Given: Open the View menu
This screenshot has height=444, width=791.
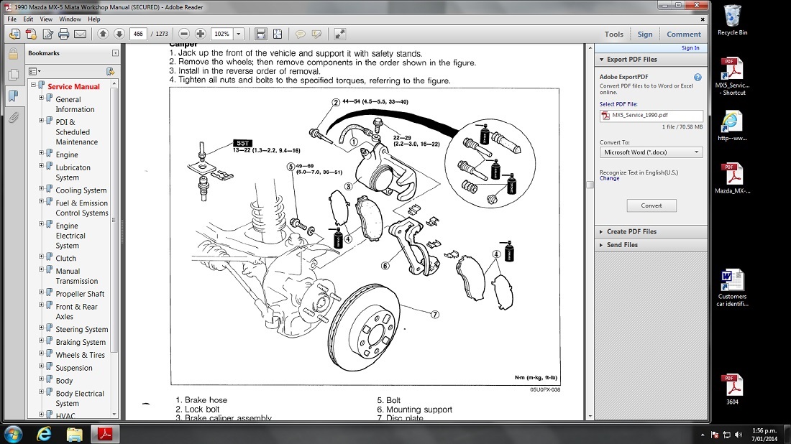Looking at the screenshot, I should pos(46,19).
